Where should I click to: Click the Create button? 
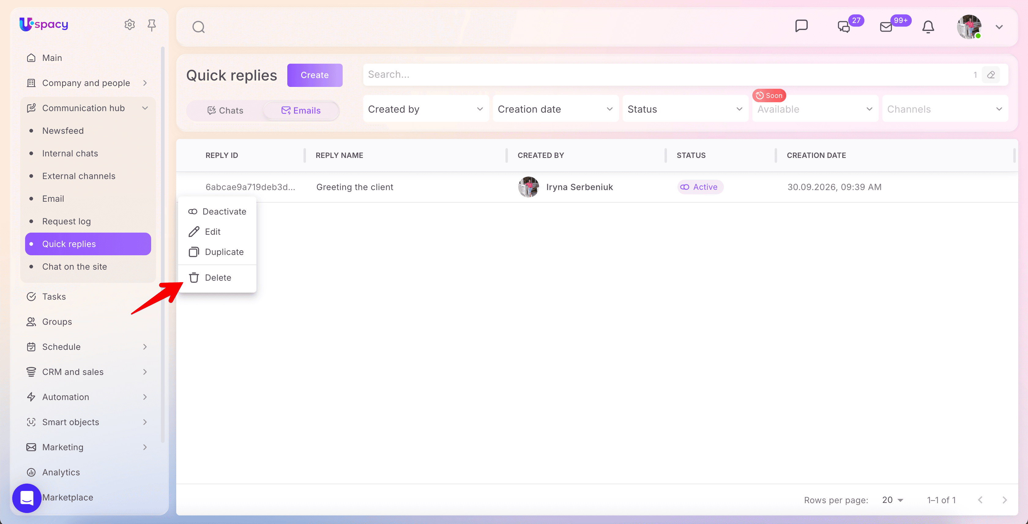coord(315,75)
